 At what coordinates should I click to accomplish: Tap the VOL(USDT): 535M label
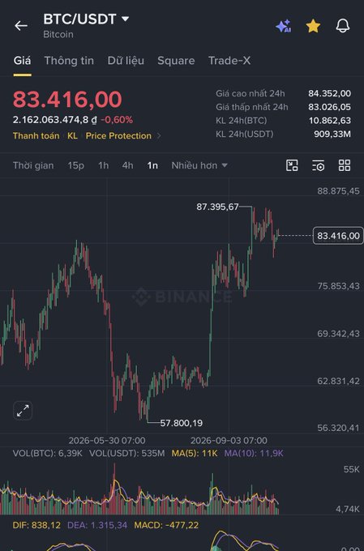(127, 453)
